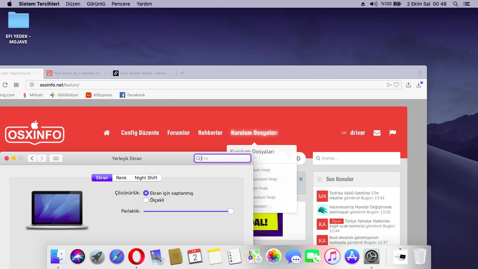
Task: Open the Görüntü menu in the menu bar
Action: (96, 4)
